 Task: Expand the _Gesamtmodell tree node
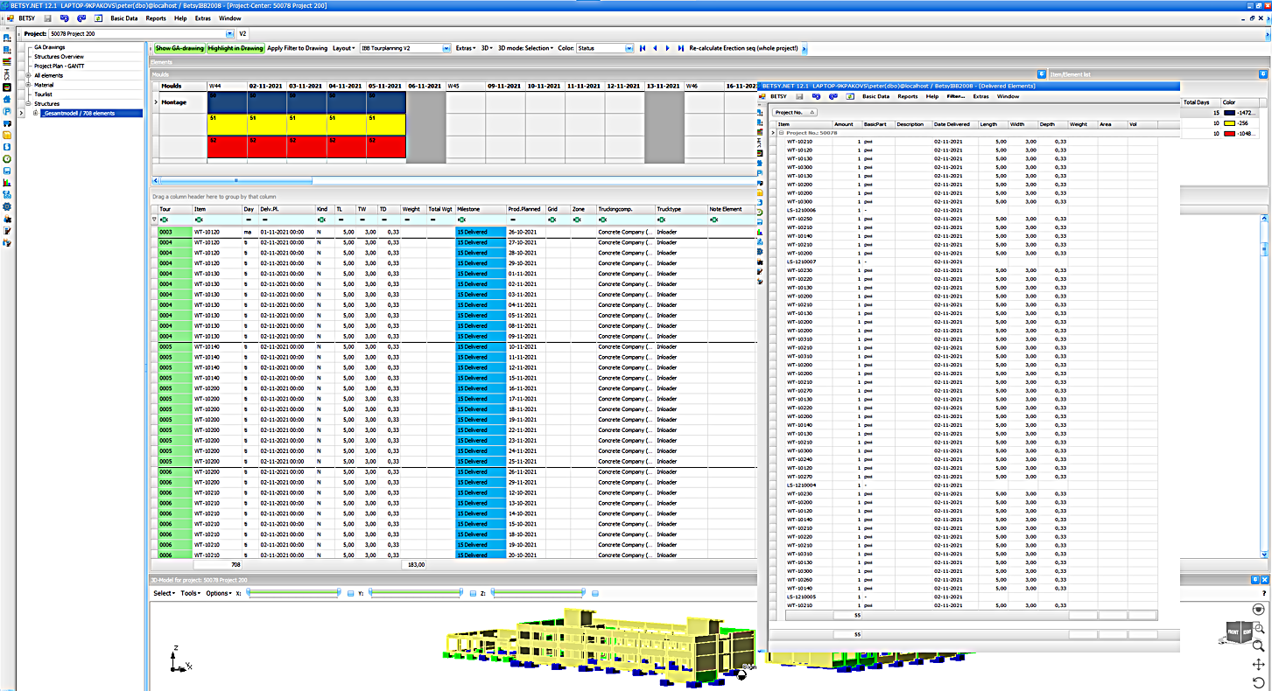coord(35,114)
